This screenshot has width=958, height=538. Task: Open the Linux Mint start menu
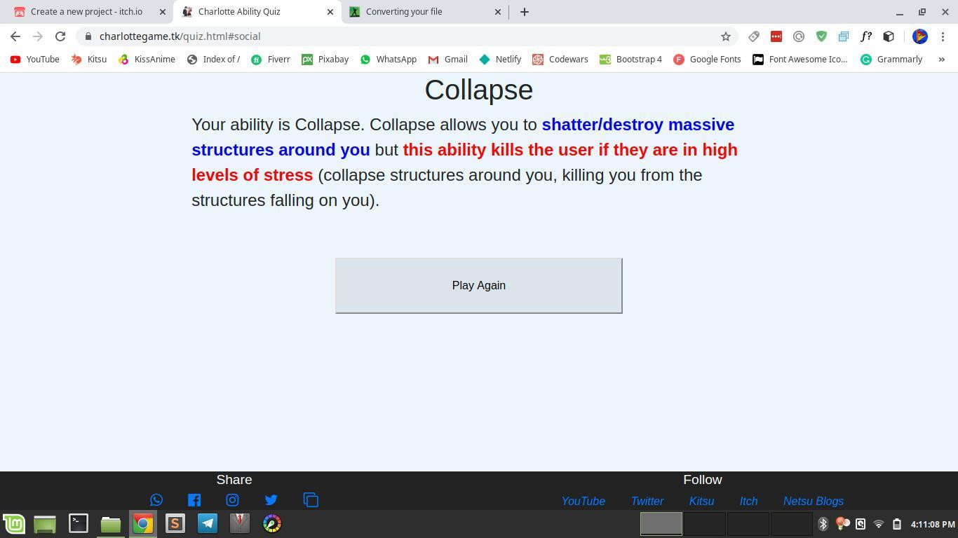pos(14,523)
